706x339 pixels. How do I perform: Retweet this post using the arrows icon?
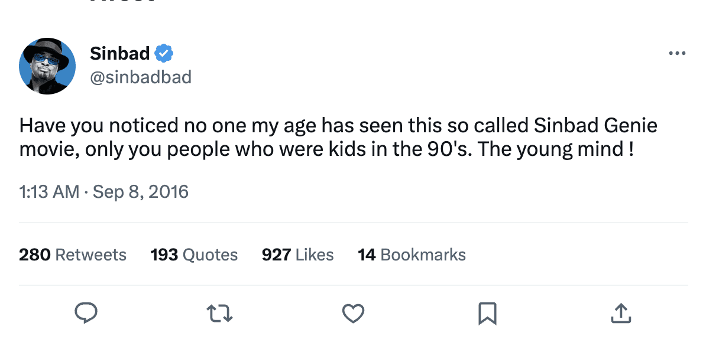(x=220, y=313)
